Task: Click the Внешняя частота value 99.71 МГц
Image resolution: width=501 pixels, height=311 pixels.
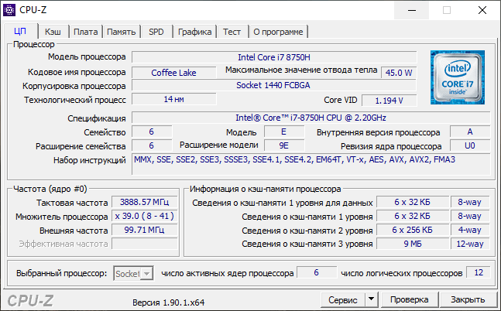Action: (x=145, y=230)
